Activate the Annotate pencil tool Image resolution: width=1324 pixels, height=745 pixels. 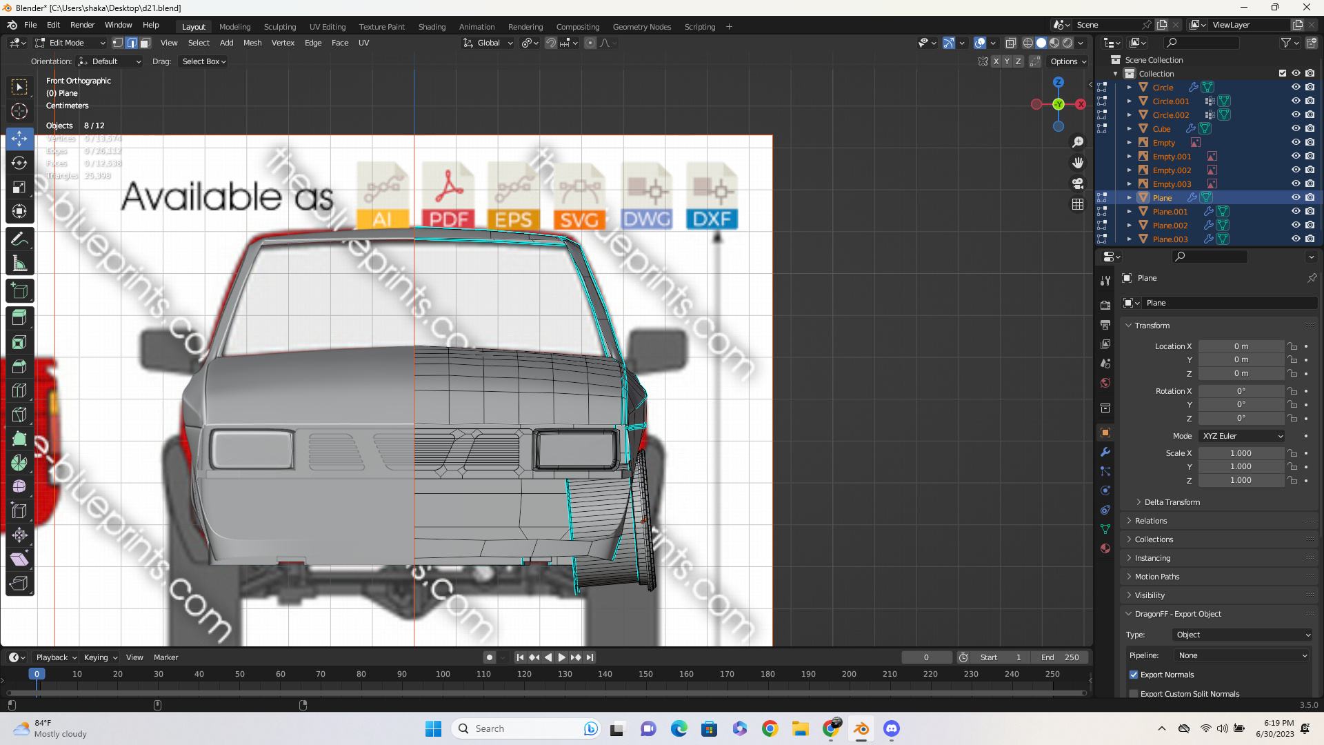pos(19,239)
